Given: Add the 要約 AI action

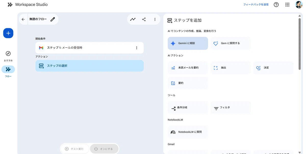Looking at the screenshot, I should pos(188,83).
